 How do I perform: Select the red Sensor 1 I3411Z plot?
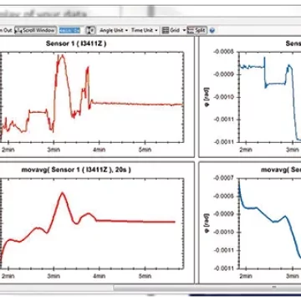[x=92, y=97]
